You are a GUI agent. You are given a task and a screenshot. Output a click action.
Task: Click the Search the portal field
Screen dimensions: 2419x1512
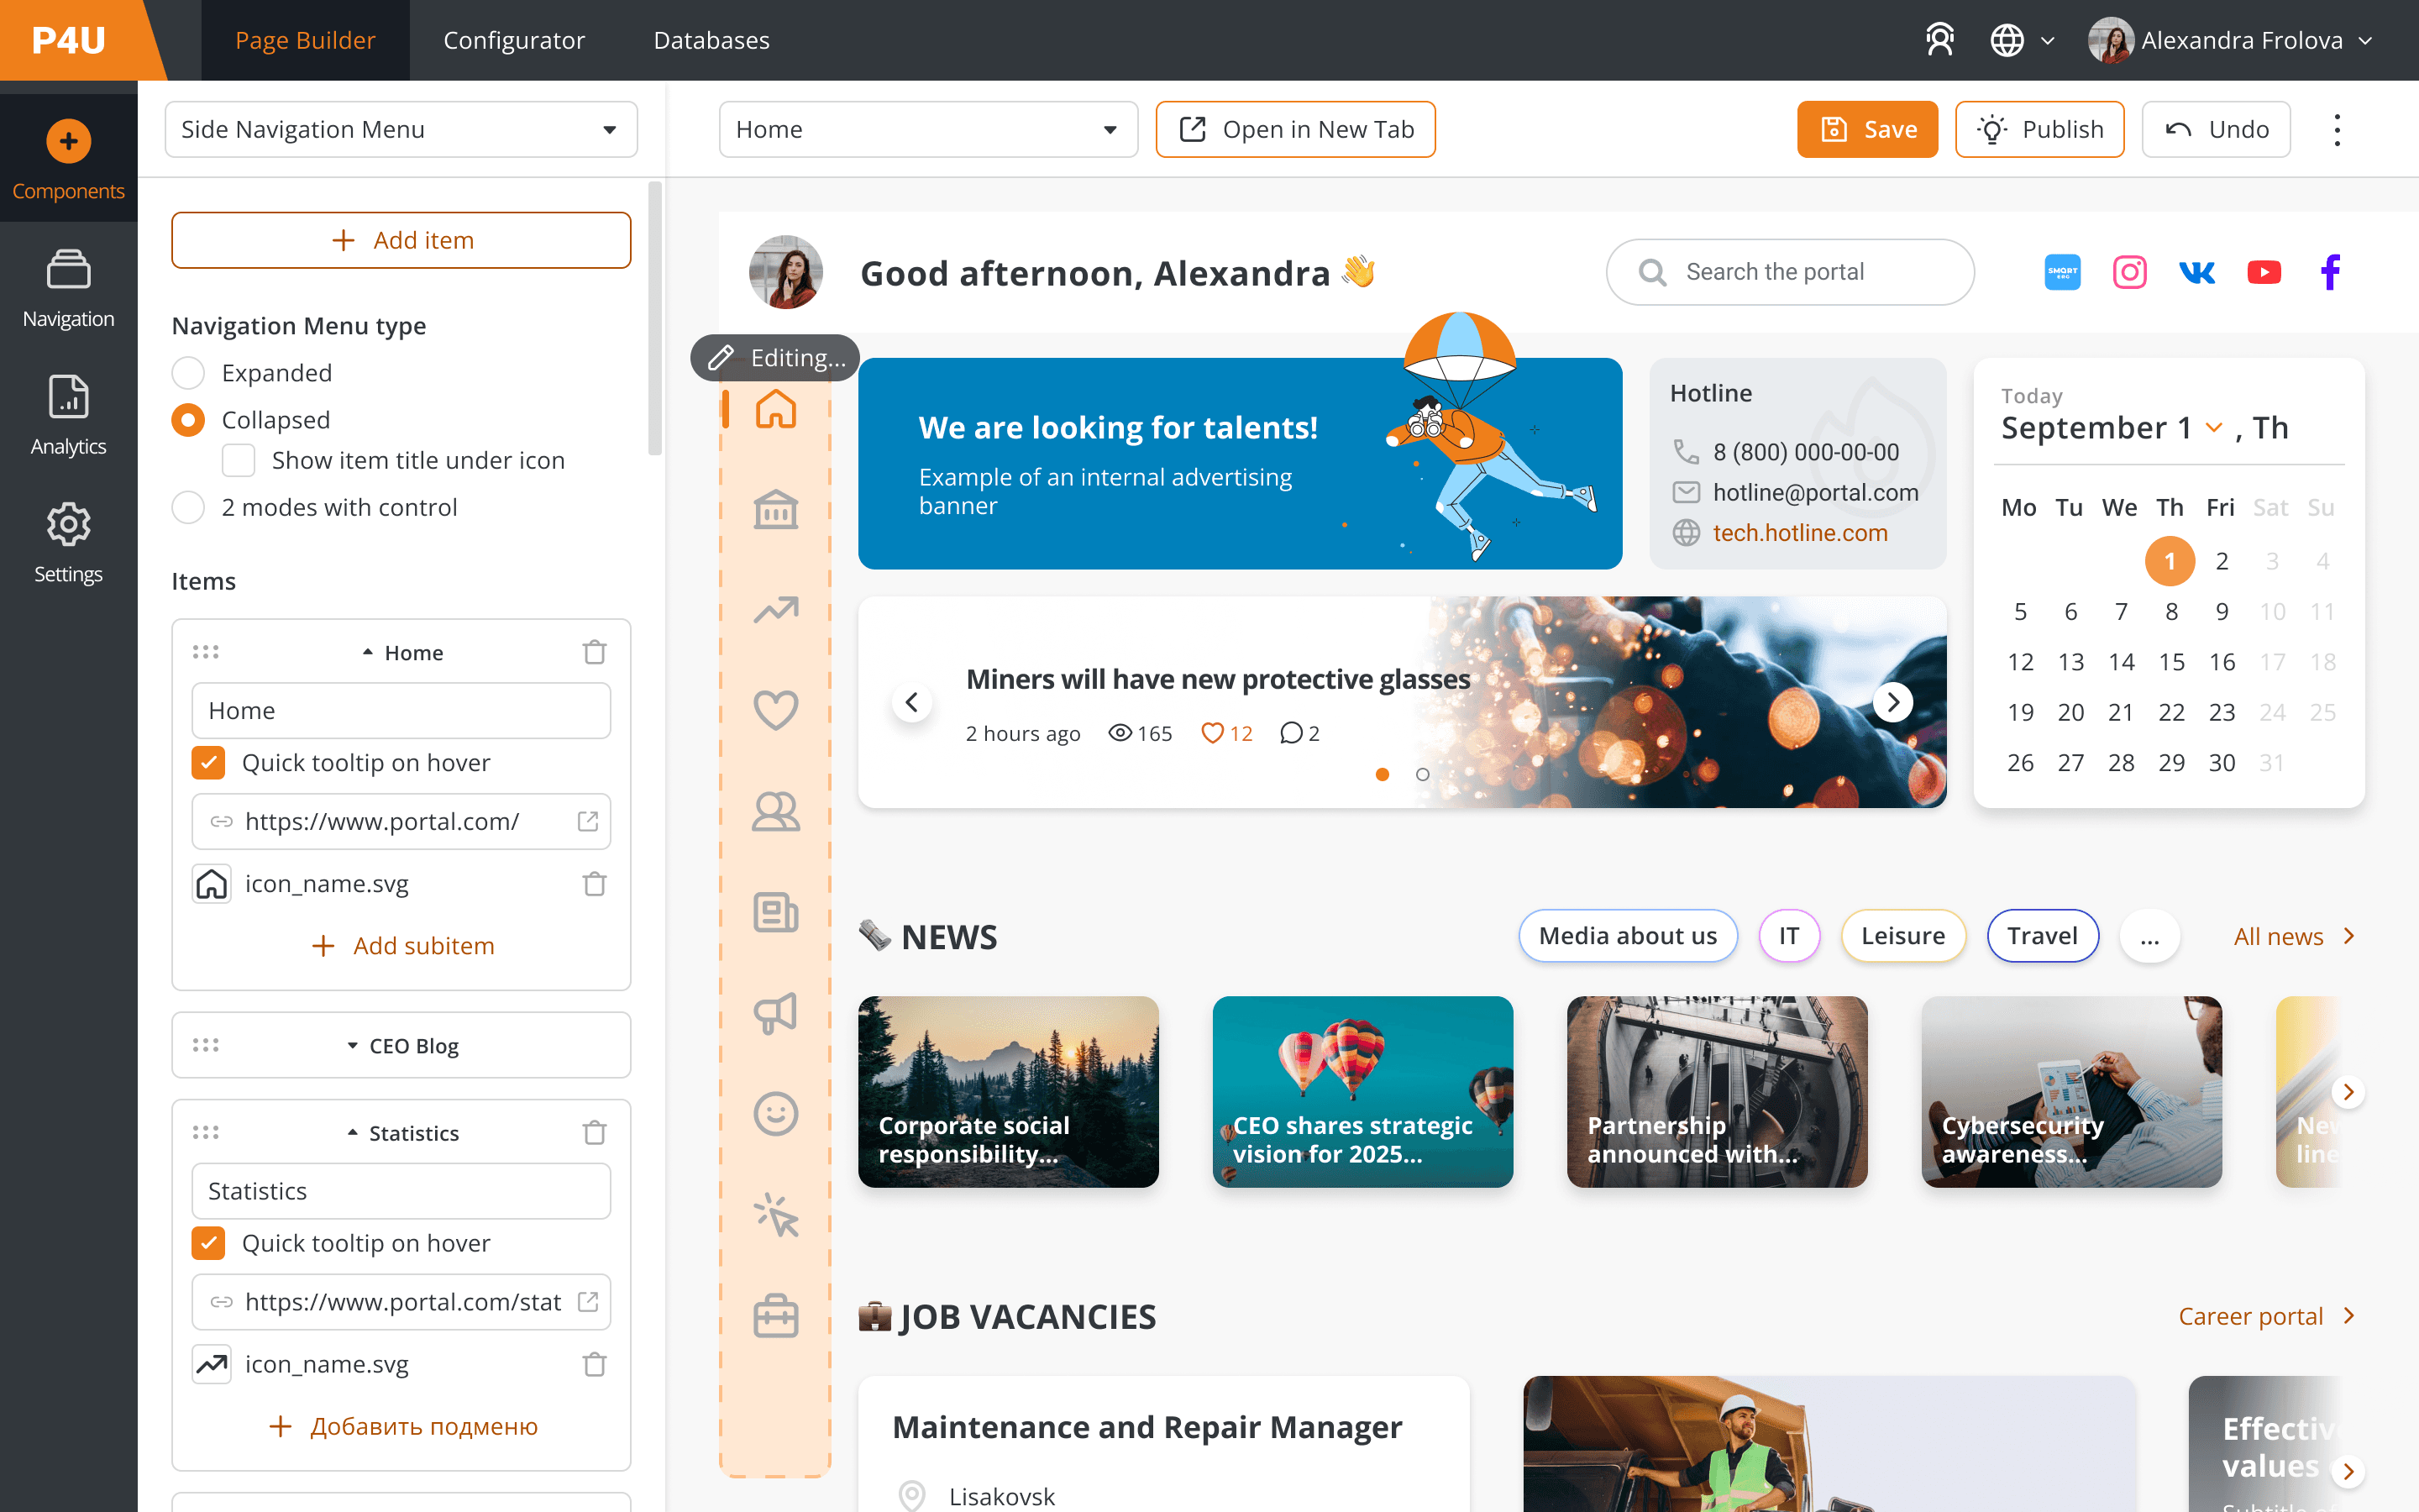pos(1789,272)
